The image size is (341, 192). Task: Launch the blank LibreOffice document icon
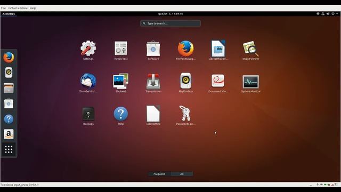(x=153, y=114)
